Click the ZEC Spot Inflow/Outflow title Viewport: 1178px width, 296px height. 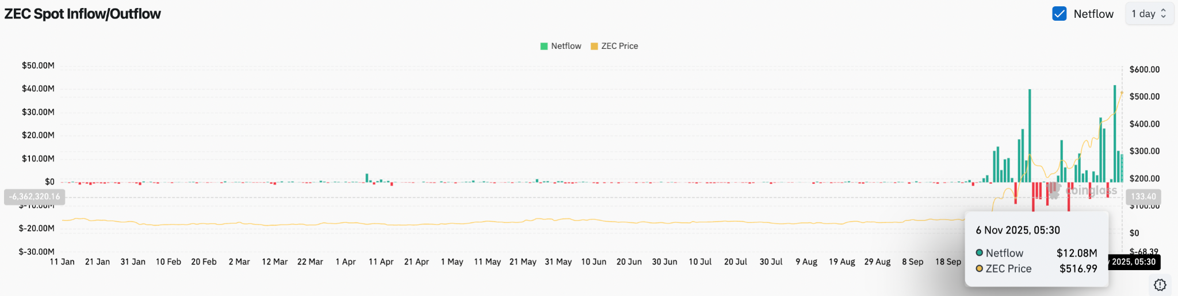(83, 14)
